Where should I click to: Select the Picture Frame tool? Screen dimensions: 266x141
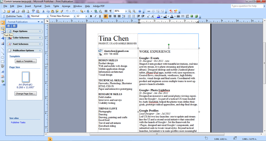click(x=3, y=44)
